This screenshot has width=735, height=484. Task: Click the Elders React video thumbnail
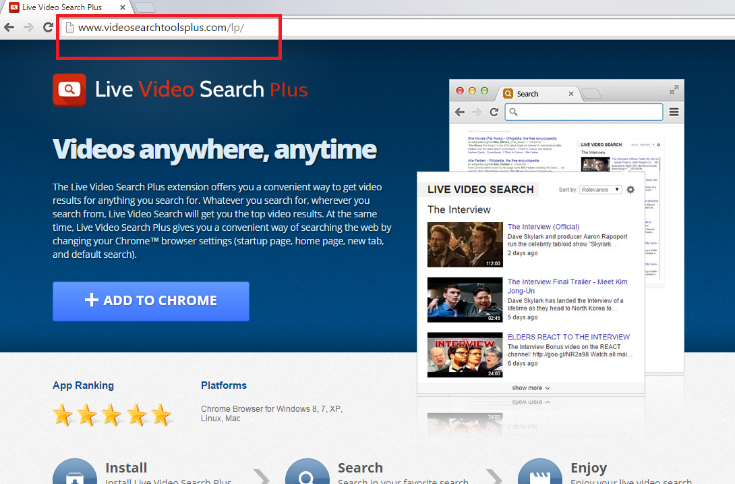[465, 354]
